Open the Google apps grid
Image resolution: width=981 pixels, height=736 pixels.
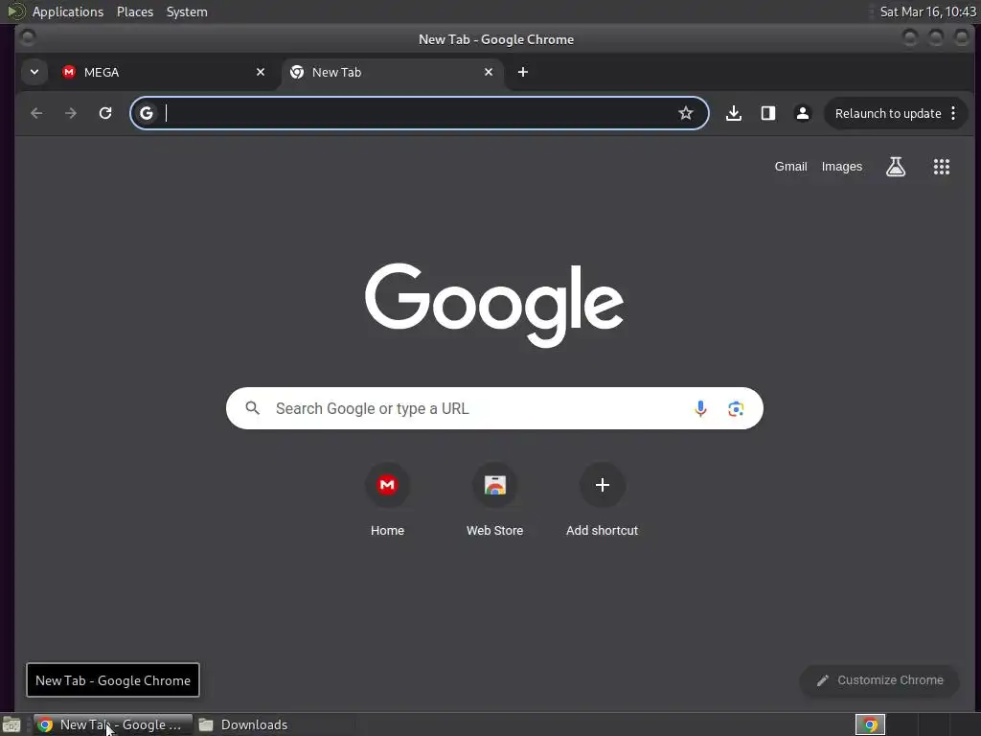tap(942, 167)
